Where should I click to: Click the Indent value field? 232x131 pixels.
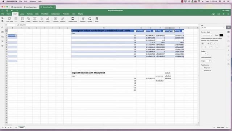204,53
